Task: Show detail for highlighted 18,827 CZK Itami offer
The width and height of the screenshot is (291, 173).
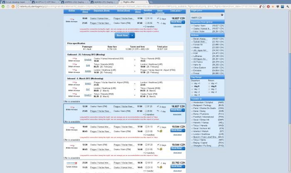Action: (177, 114)
